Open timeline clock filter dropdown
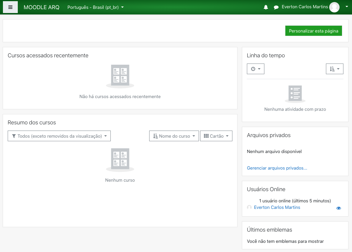The width and height of the screenshot is (352, 252). pyautogui.click(x=255, y=69)
